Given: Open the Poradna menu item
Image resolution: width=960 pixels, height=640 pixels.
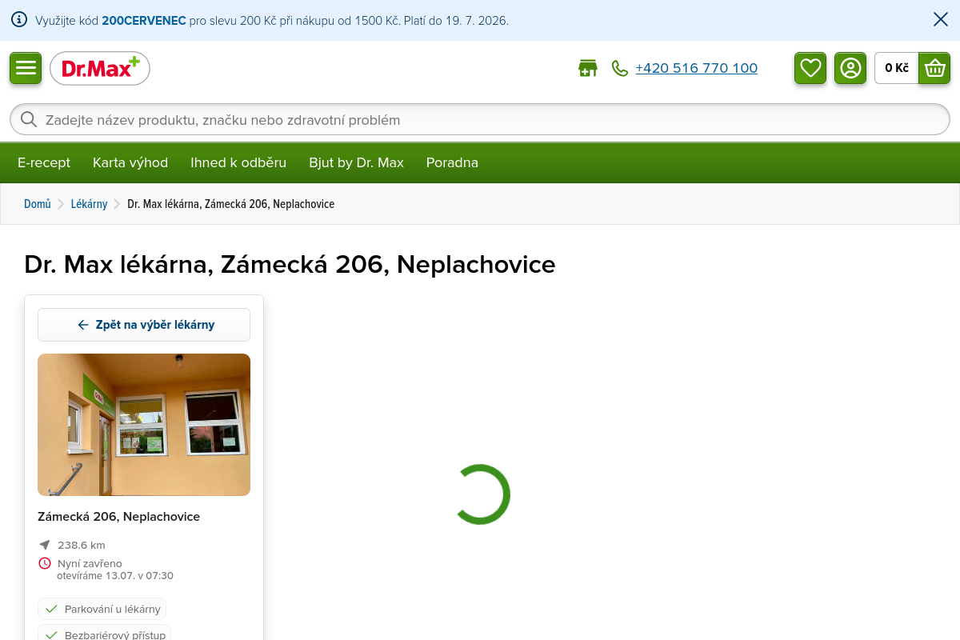Looking at the screenshot, I should (452, 162).
